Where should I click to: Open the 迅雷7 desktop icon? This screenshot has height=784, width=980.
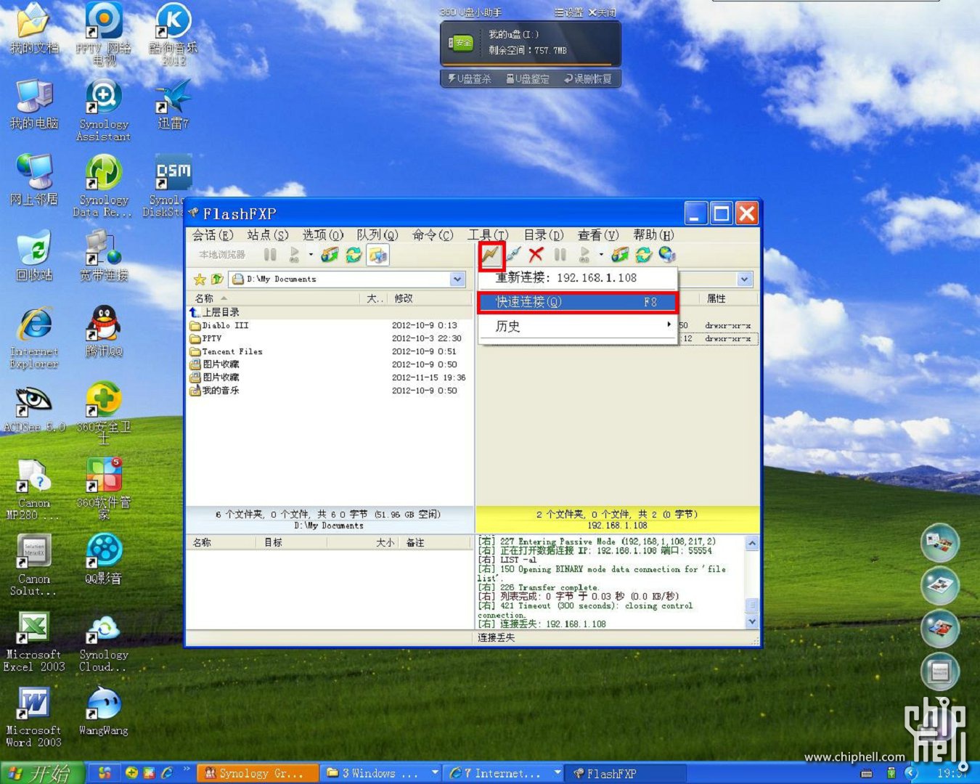[173, 104]
